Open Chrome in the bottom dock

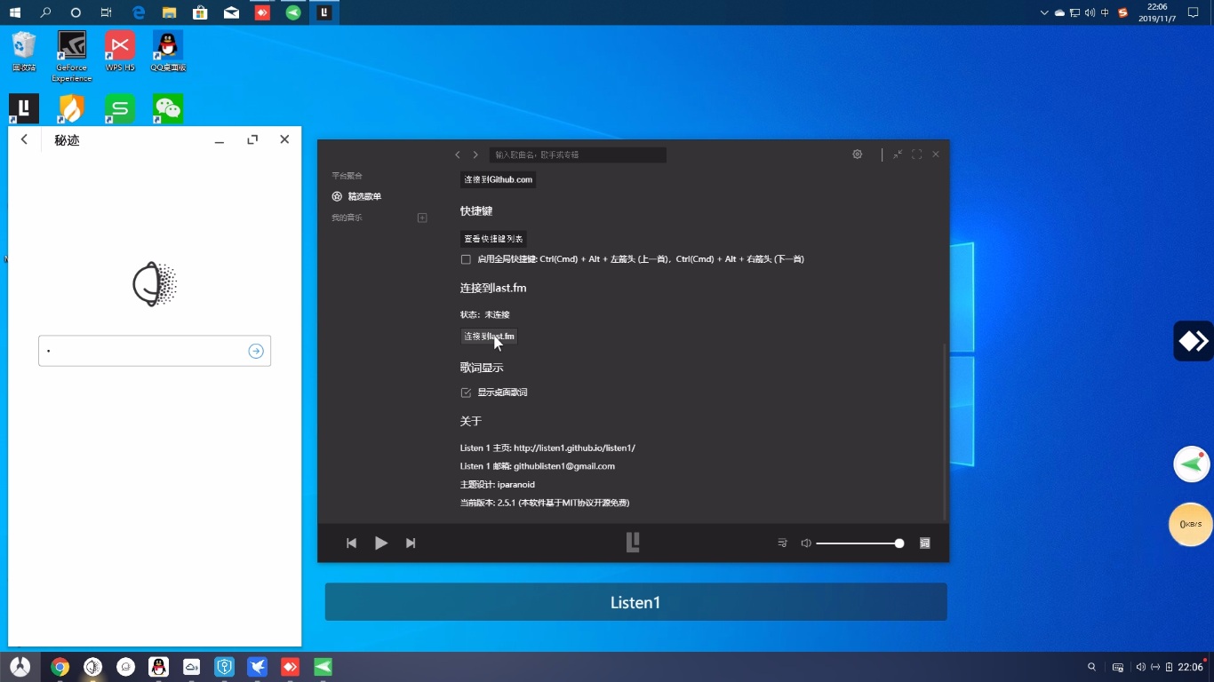[60, 667]
